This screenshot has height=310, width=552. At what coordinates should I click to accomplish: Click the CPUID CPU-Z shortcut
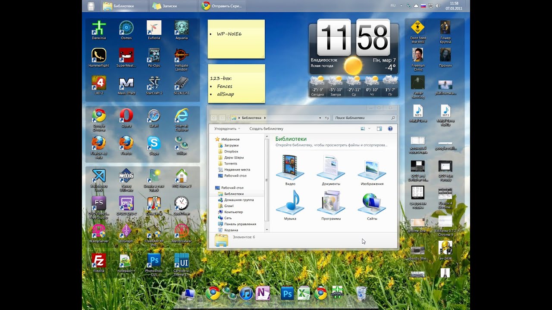126,206
